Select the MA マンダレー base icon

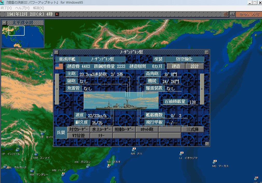tap(32, 170)
